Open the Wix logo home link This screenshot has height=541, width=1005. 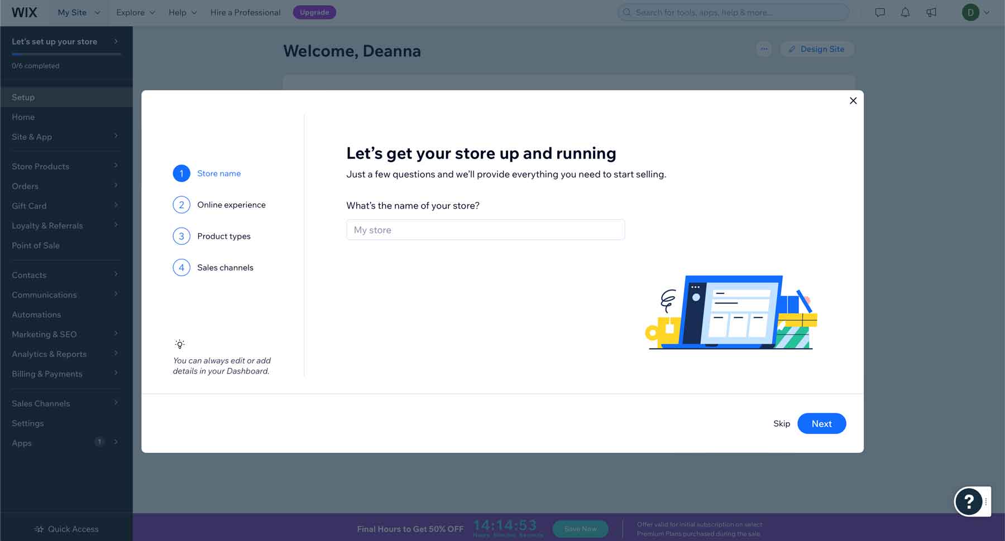coord(24,12)
